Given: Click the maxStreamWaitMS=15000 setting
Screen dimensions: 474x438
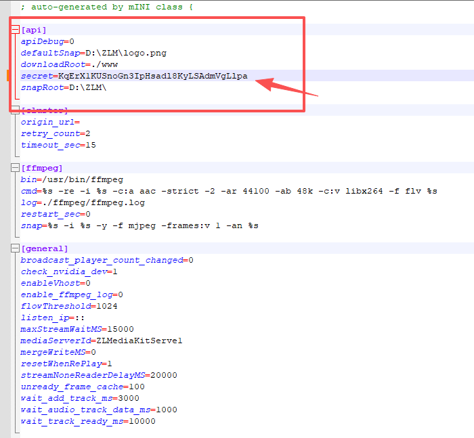Looking at the screenshot, I should click(x=77, y=329).
